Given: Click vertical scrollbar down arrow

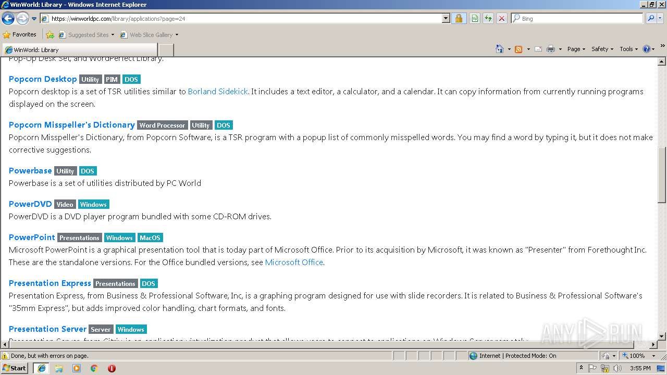Looking at the screenshot, I should click(662, 336).
